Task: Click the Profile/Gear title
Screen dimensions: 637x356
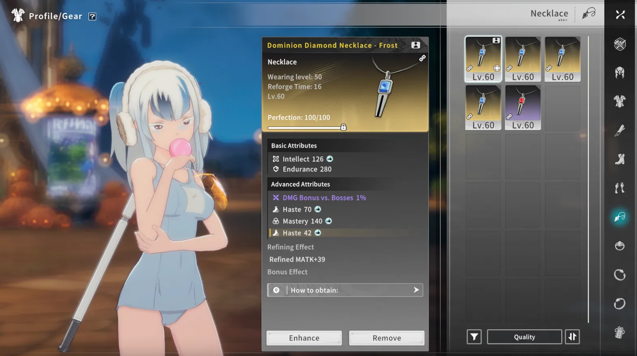Action: [x=55, y=16]
